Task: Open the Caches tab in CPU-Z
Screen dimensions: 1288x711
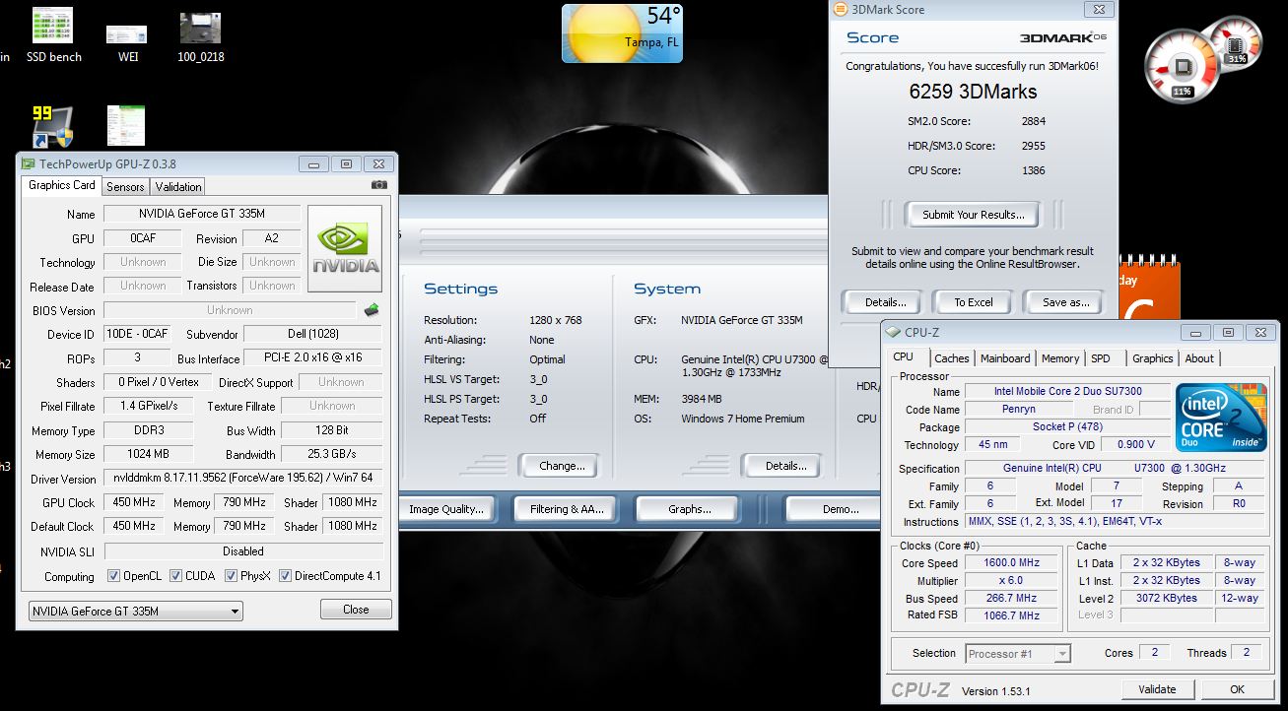Action: [952, 358]
